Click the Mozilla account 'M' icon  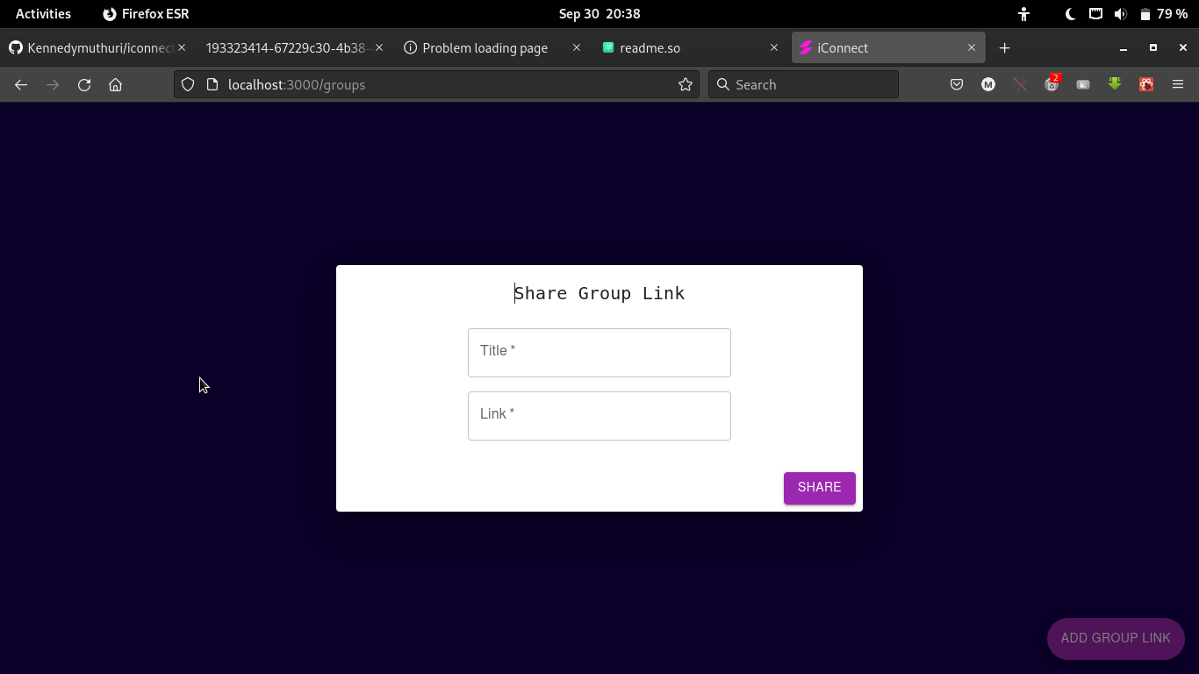click(x=988, y=84)
